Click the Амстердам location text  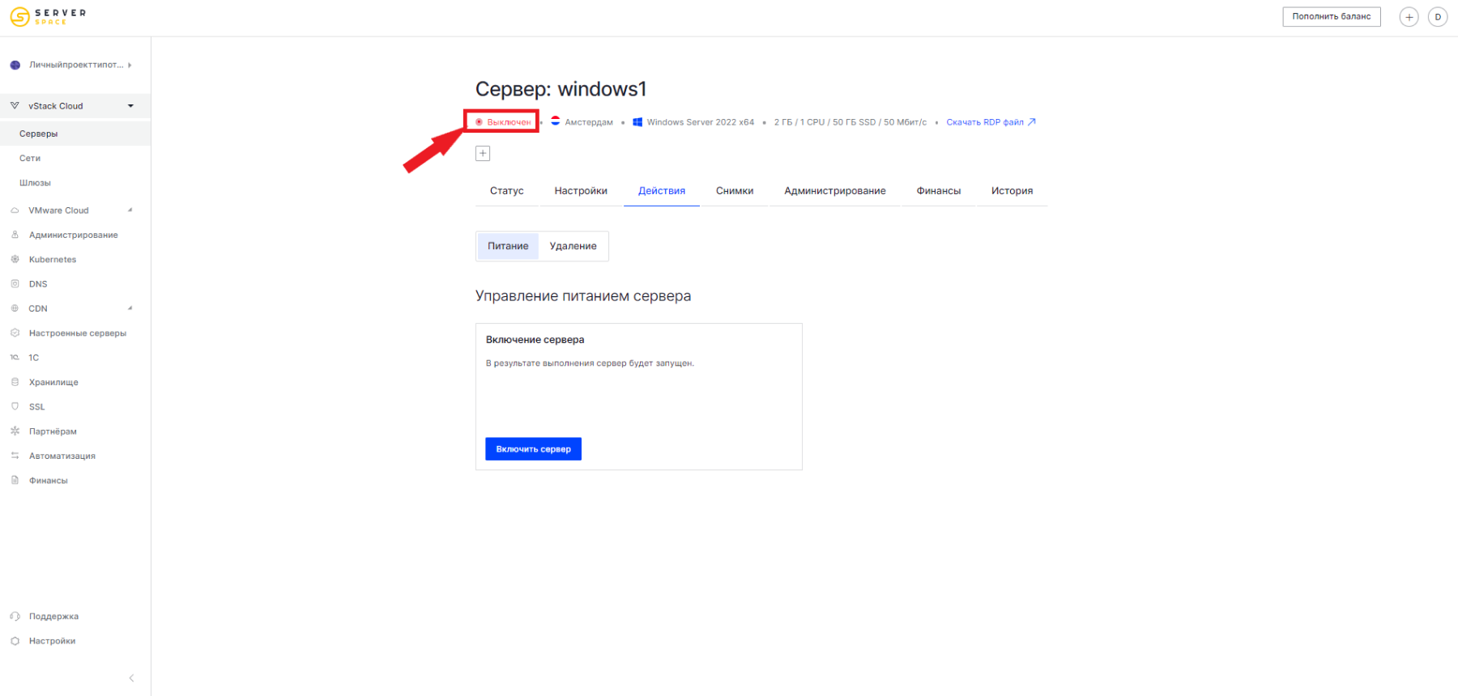589,122
